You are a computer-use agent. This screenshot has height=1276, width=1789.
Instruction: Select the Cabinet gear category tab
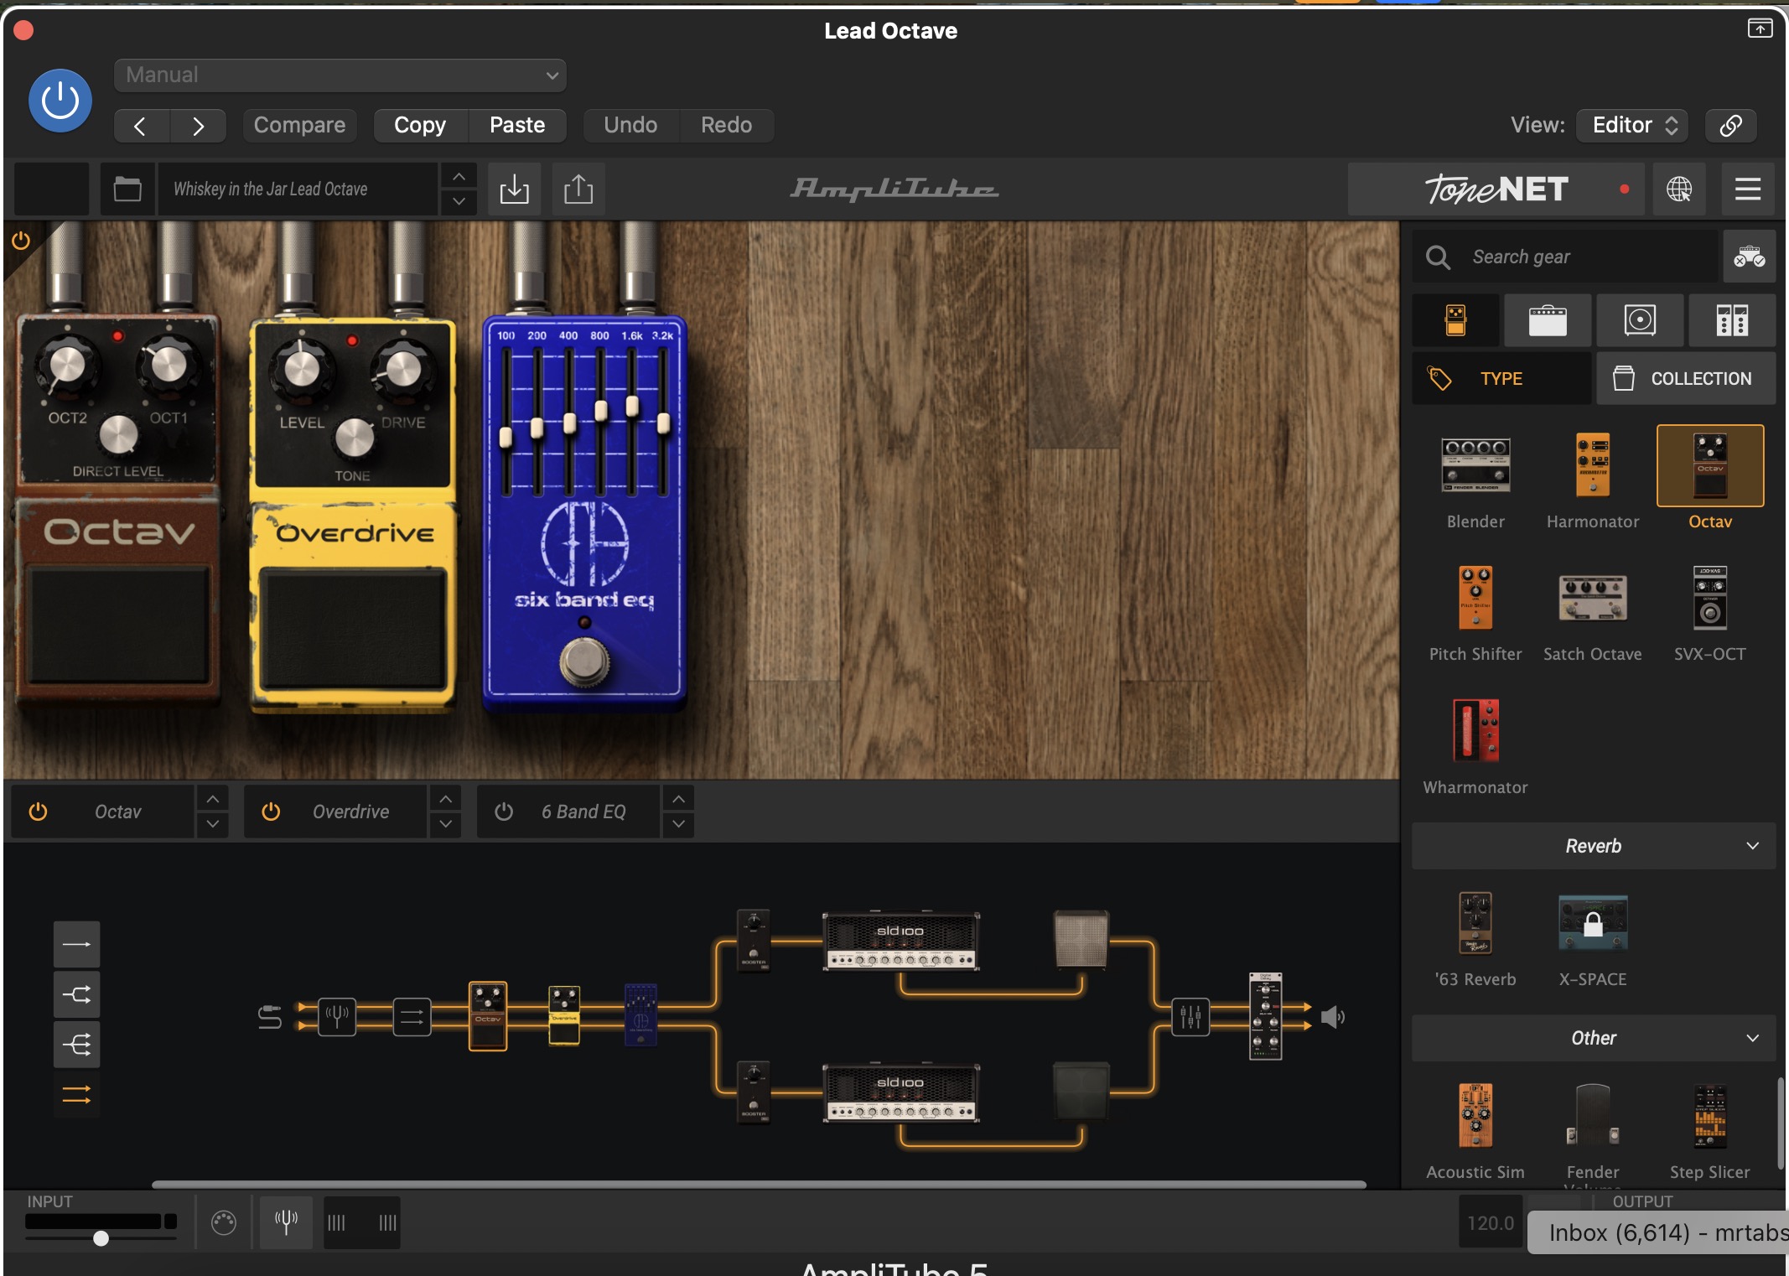point(1640,320)
